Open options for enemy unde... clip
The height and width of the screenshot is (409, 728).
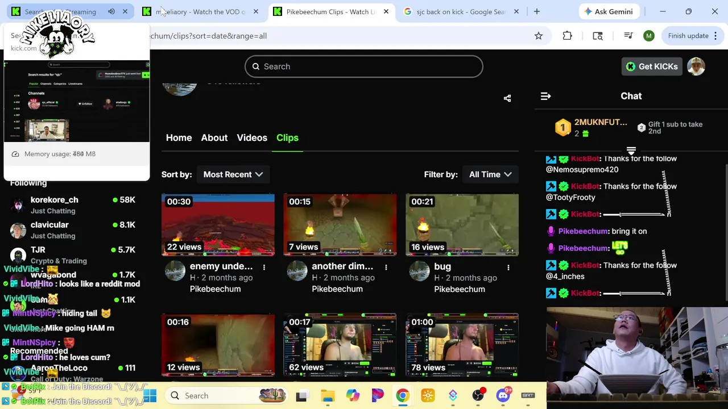coord(264,267)
